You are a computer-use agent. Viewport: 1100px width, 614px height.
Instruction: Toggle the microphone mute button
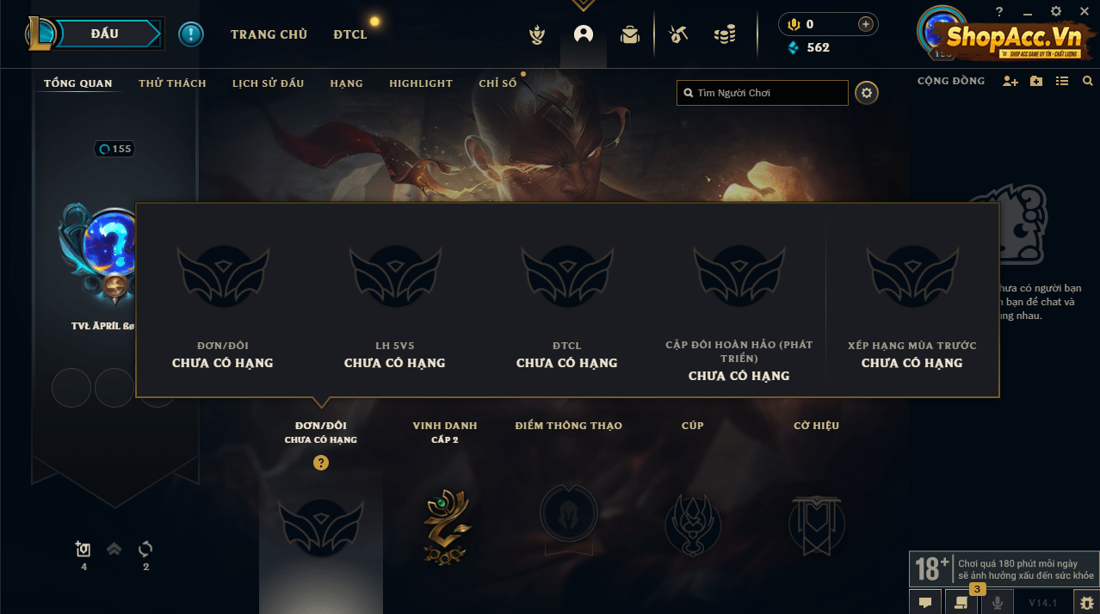pos(998,603)
